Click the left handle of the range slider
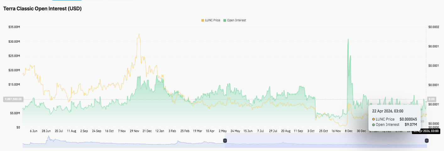 click(x=225, y=141)
